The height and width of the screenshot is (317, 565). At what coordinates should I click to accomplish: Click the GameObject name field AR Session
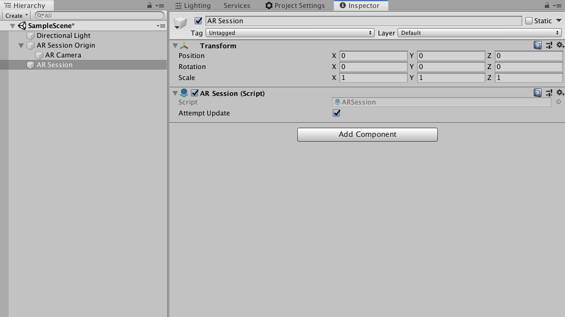[364, 21]
